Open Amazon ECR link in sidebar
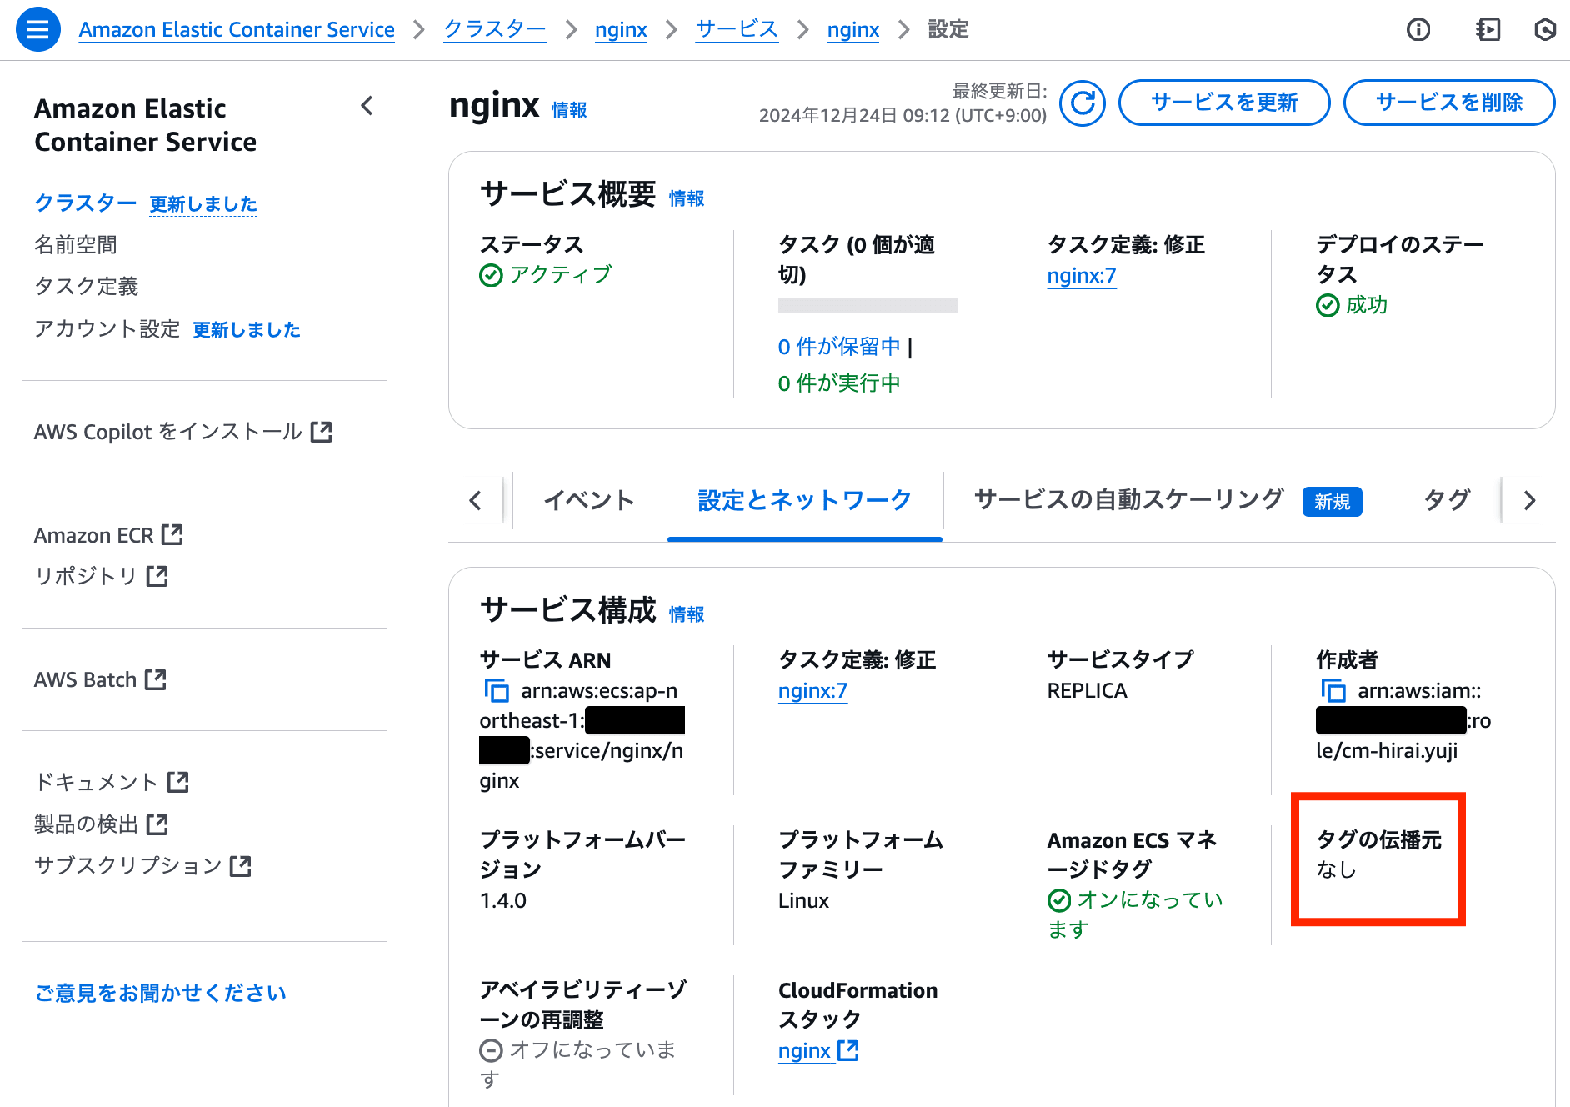 pos(94,535)
